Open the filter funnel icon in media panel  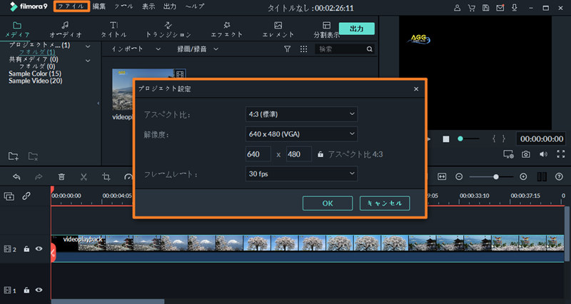pos(287,49)
